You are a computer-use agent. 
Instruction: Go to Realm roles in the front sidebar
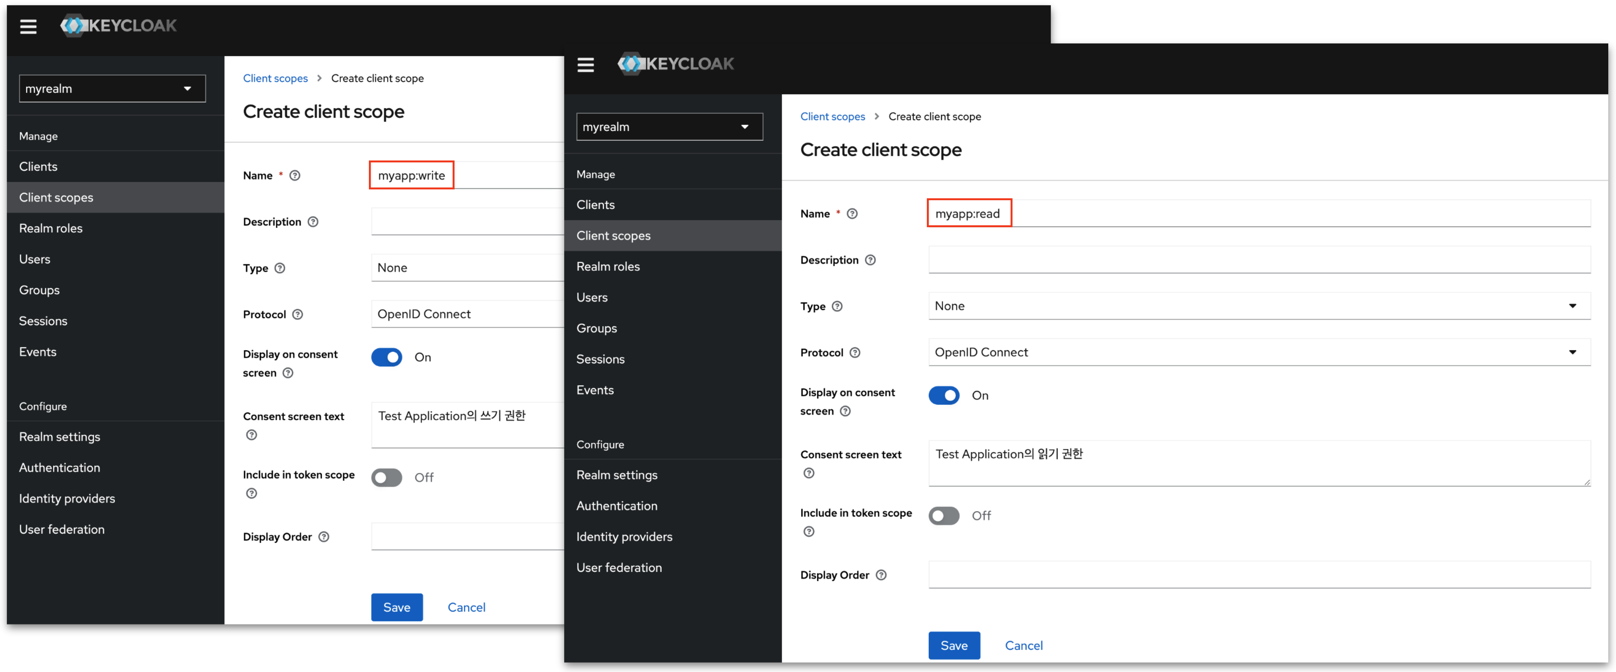pyautogui.click(x=608, y=267)
